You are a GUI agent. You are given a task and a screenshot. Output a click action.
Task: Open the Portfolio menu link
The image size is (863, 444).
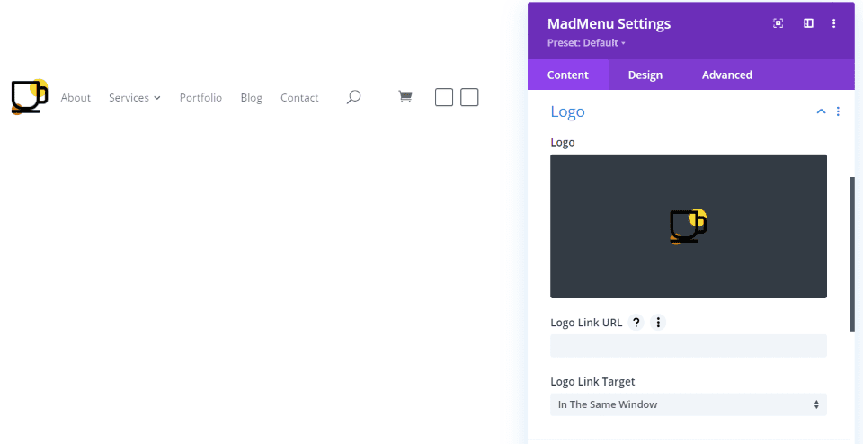(x=200, y=97)
